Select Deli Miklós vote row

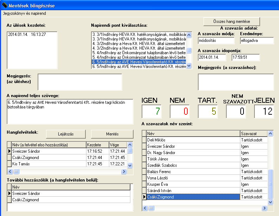(205, 140)
